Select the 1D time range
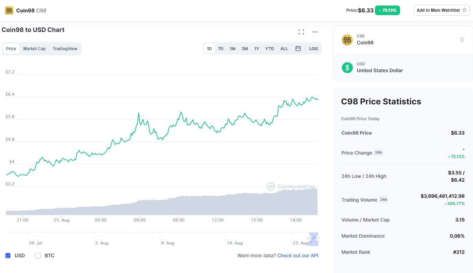 coord(209,49)
